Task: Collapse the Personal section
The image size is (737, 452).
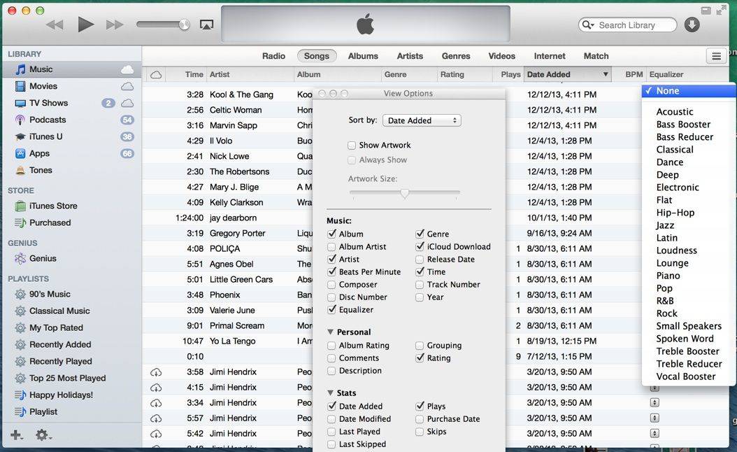Action: 331,332
